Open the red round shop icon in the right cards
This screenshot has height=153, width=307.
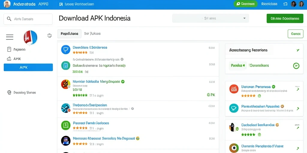234,89
